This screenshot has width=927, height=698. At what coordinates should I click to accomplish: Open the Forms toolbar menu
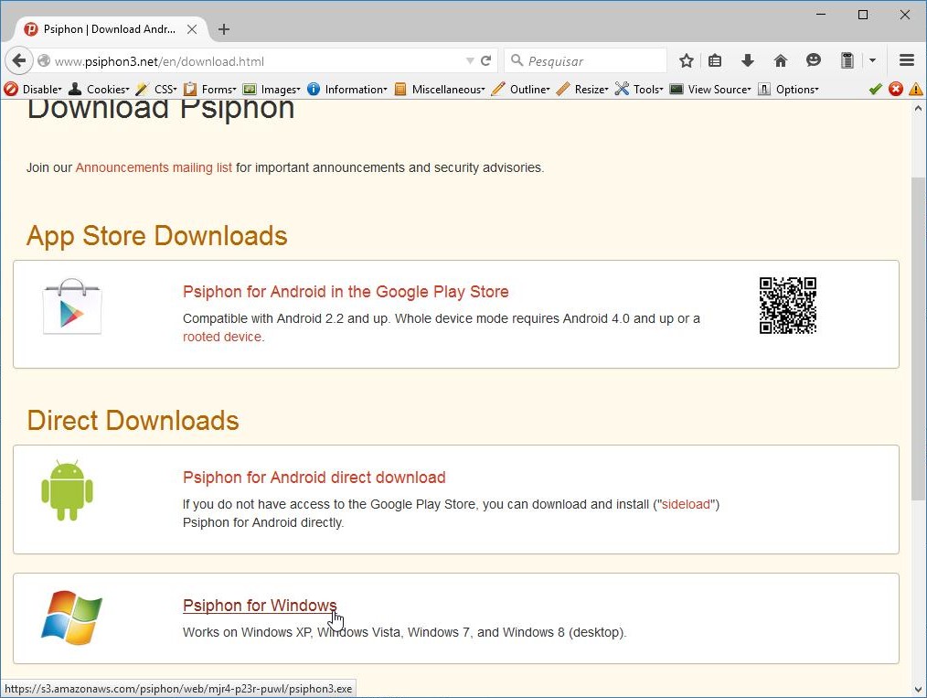210,90
